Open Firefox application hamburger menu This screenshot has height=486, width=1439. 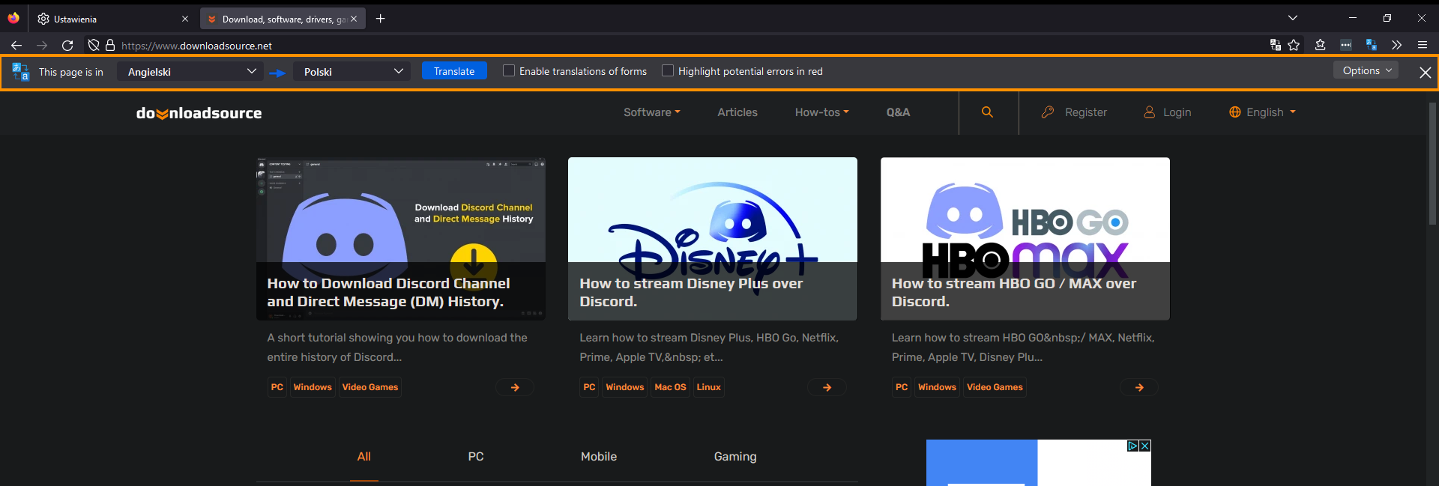pos(1423,45)
